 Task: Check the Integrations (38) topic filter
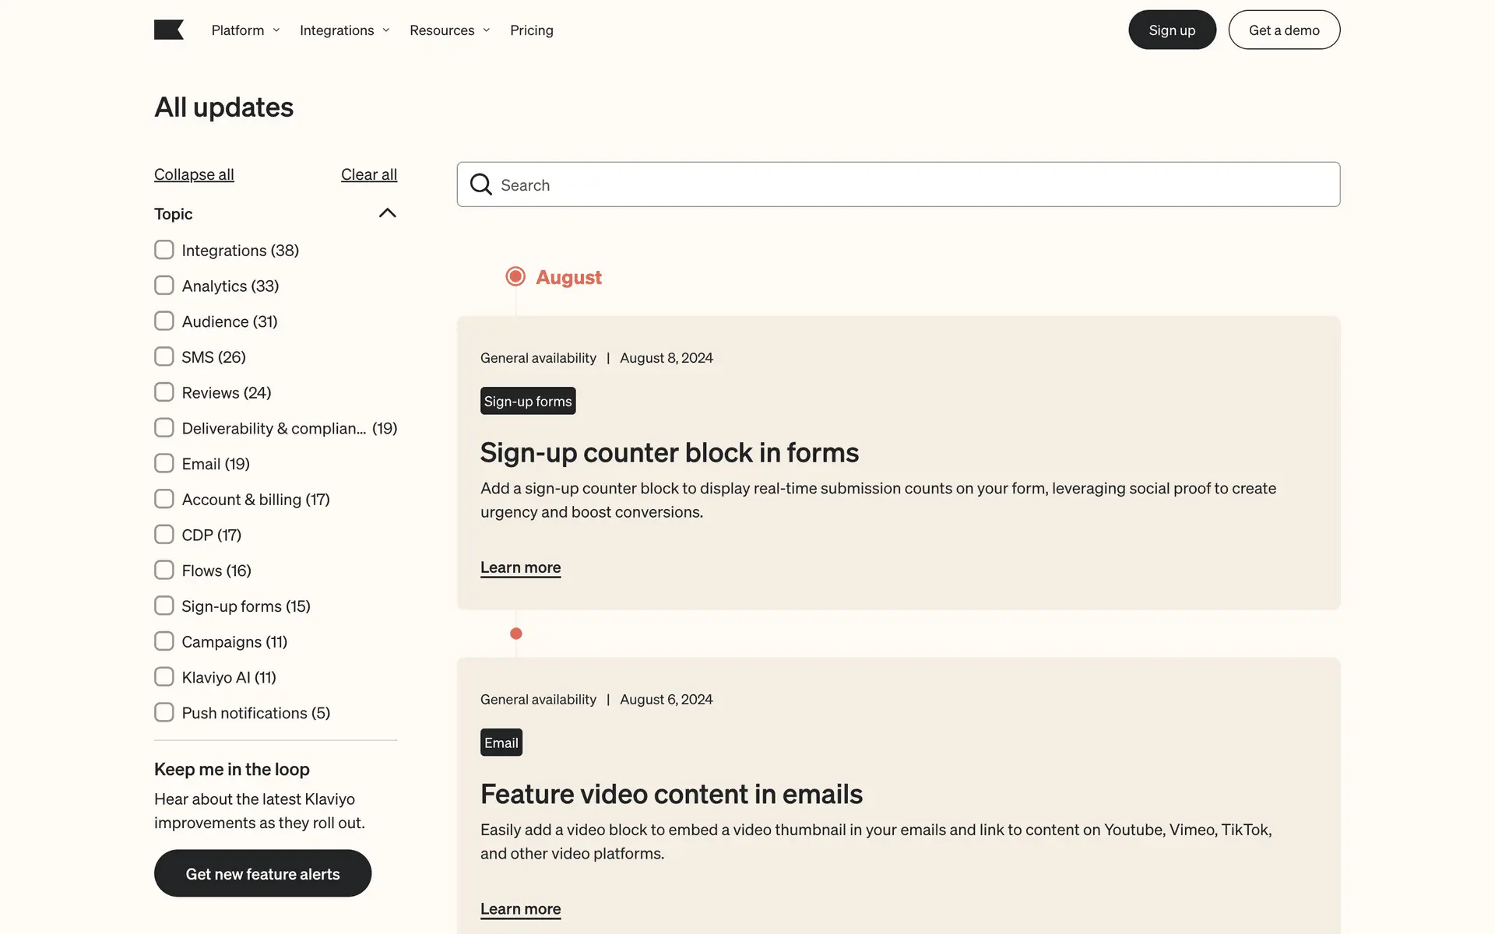click(164, 250)
